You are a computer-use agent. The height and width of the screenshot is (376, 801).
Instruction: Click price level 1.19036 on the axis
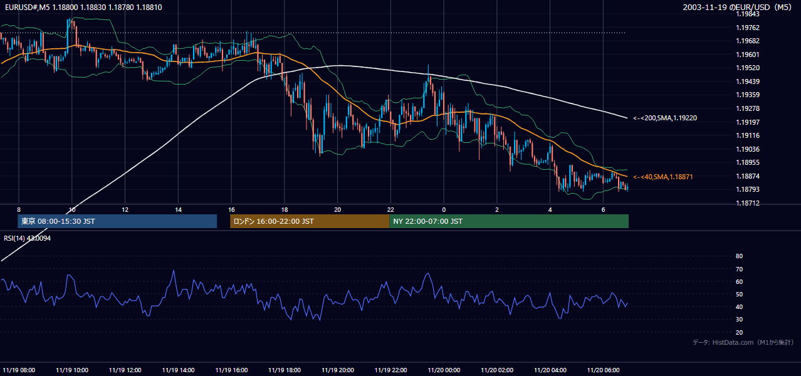point(747,149)
